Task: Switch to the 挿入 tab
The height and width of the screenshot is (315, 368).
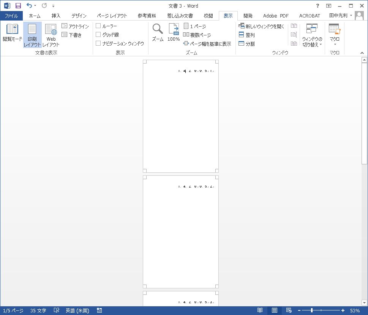Action: pyautogui.click(x=56, y=16)
